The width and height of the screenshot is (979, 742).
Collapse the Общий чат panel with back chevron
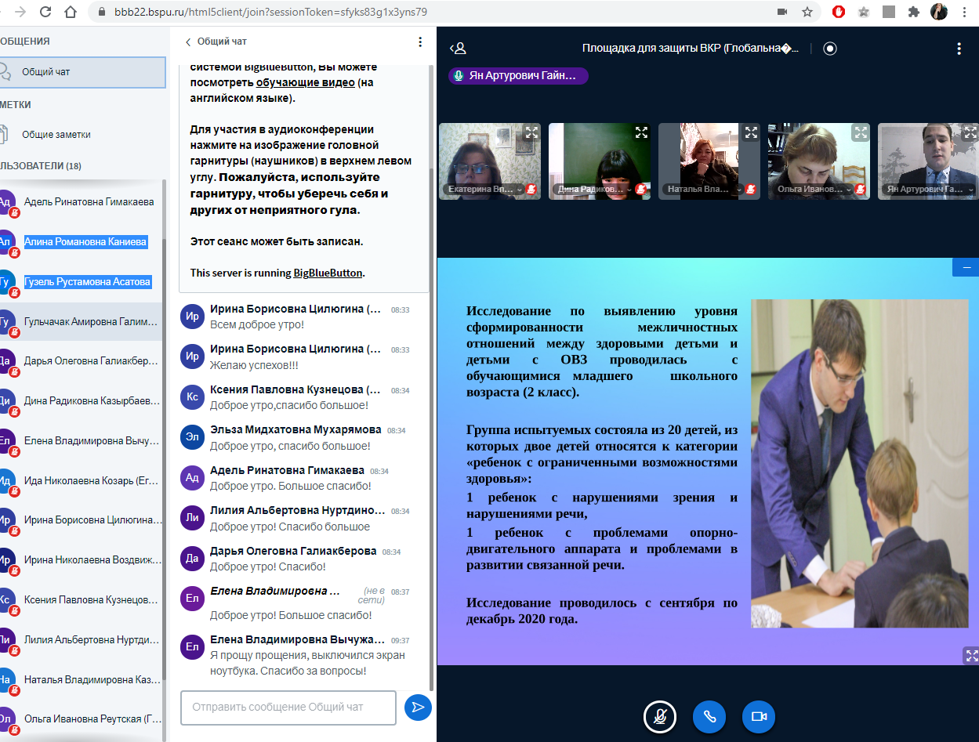click(x=188, y=42)
